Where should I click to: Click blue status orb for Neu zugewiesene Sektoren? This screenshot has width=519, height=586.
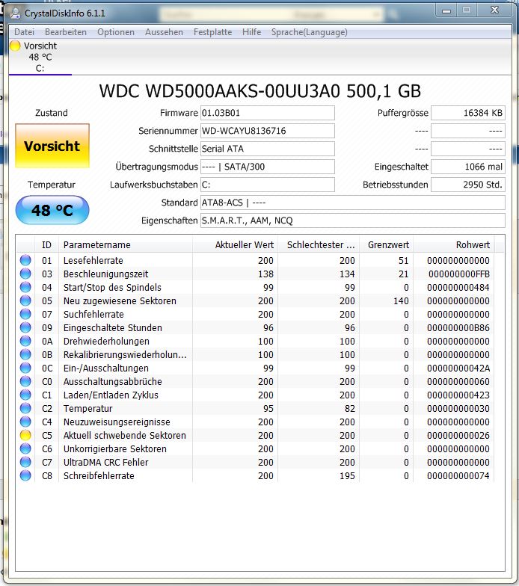click(x=25, y=300)
